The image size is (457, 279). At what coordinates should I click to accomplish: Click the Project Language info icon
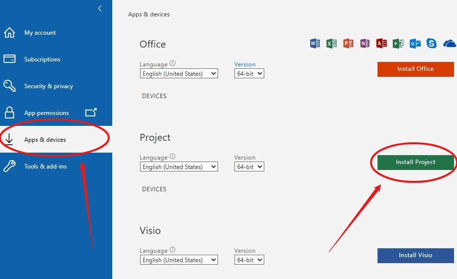click(x=172, y=157)
